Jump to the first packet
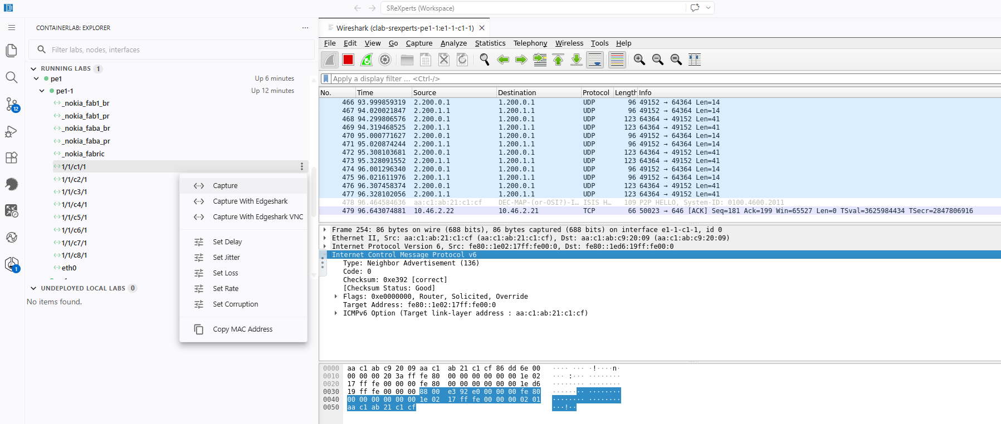The height and width of the screenshot is (424, 1001). [558, 60]
